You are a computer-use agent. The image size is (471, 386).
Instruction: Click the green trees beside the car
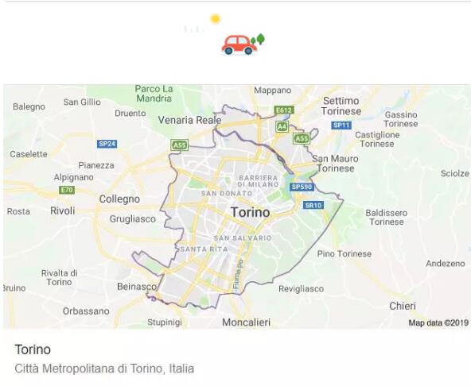[x=258, y=39]
